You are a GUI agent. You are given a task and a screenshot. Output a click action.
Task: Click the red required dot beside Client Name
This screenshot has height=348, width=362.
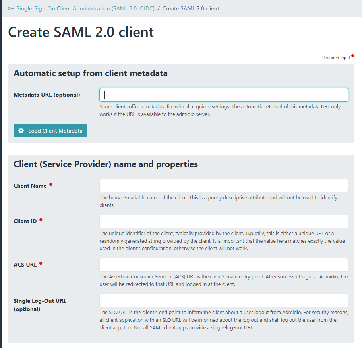pos(51,184)
